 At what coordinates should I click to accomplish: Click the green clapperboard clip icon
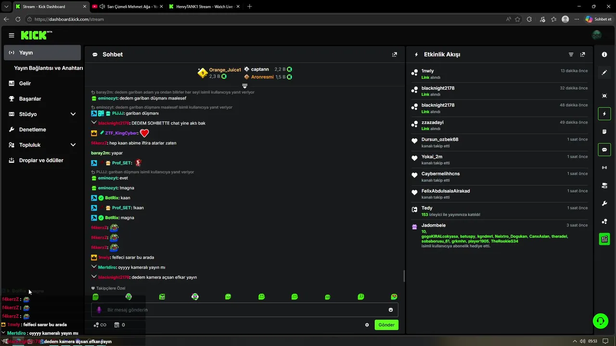(x=604, y=239)
